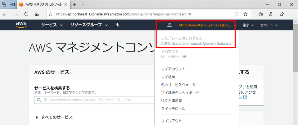Expand the サービス menu
This screenshot has height=125, width=298.
click(x=52, y=25)
